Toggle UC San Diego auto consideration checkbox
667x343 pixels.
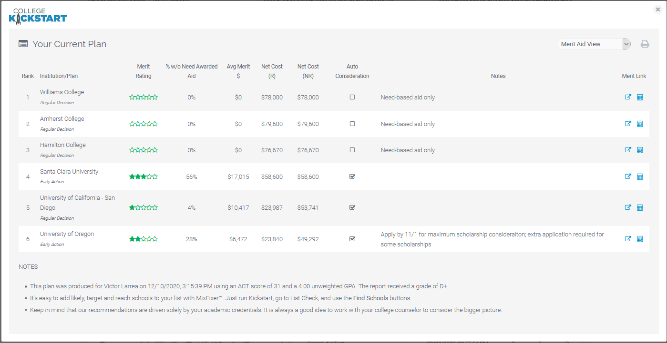[352, 207]
